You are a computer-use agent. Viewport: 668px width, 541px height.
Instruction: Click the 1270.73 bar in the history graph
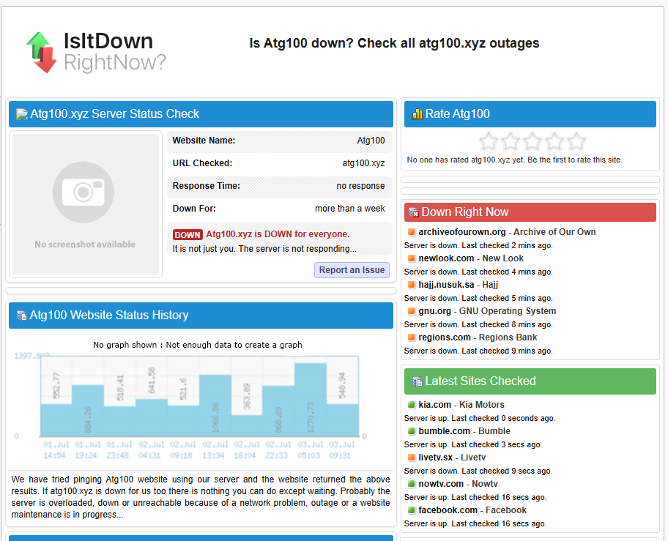(310, 400)
